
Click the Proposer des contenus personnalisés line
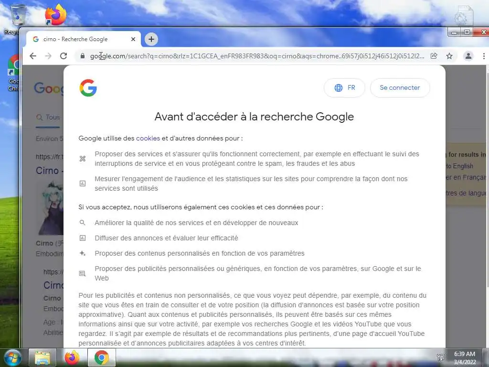click(200, 253)
